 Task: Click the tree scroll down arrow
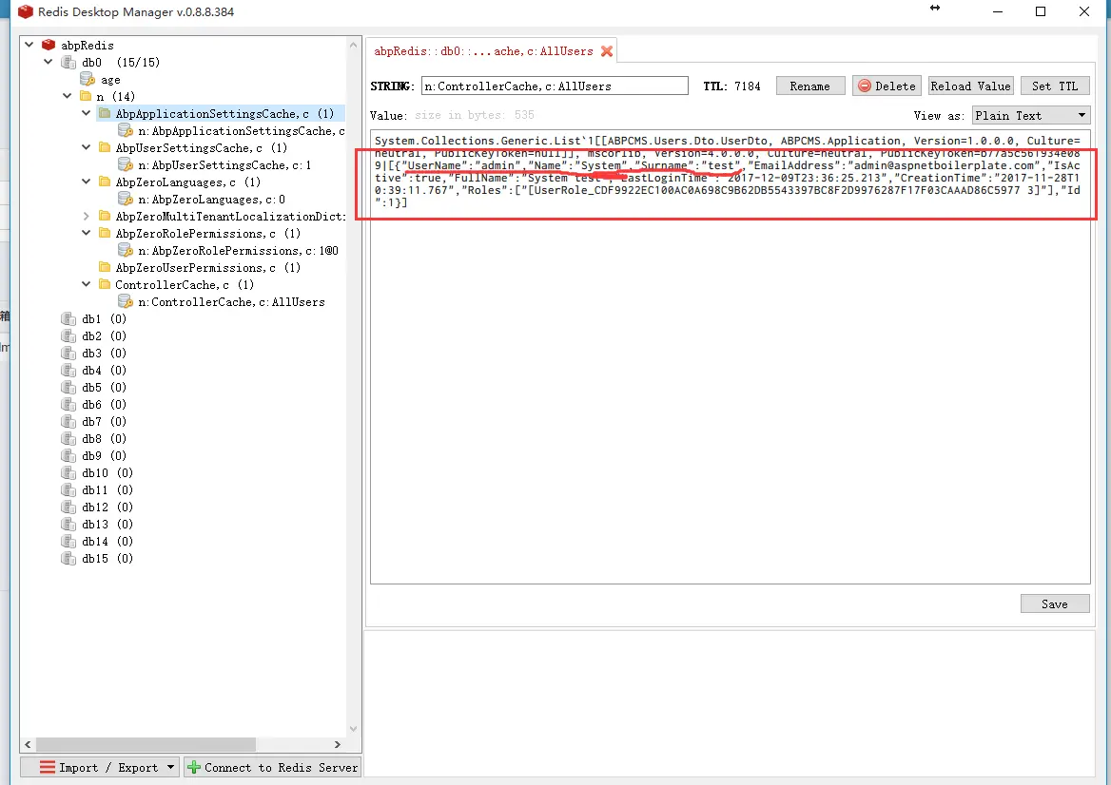click(x=354, y=729)
